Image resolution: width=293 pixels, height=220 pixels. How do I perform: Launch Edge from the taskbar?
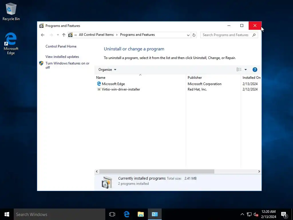click(126, 214)
